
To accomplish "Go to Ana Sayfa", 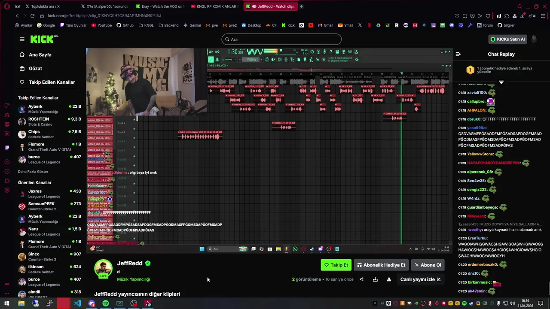I will click(35, 55).
